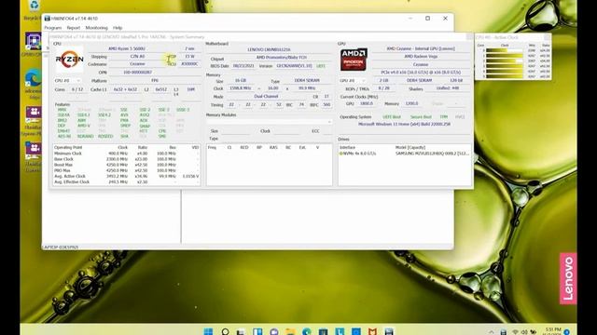
Task: Click the green Secure Boot label
Action: [x=421, y=117]
